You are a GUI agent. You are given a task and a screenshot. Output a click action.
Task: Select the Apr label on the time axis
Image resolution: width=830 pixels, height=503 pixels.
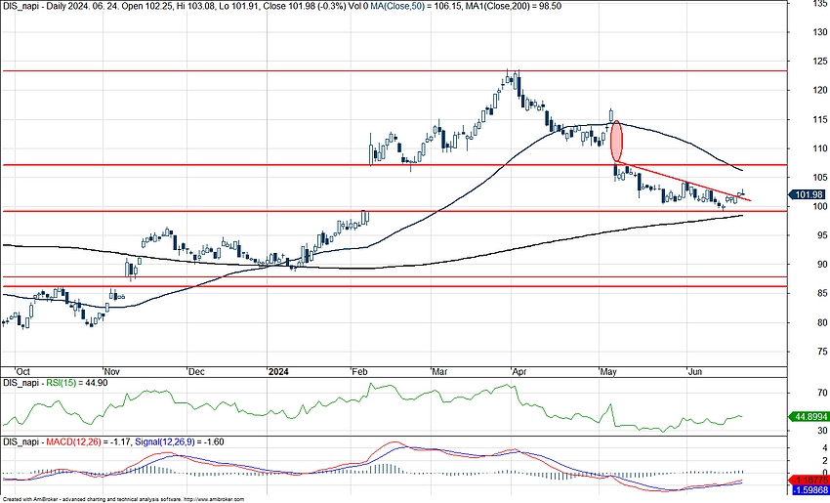(x=519, y=372)
